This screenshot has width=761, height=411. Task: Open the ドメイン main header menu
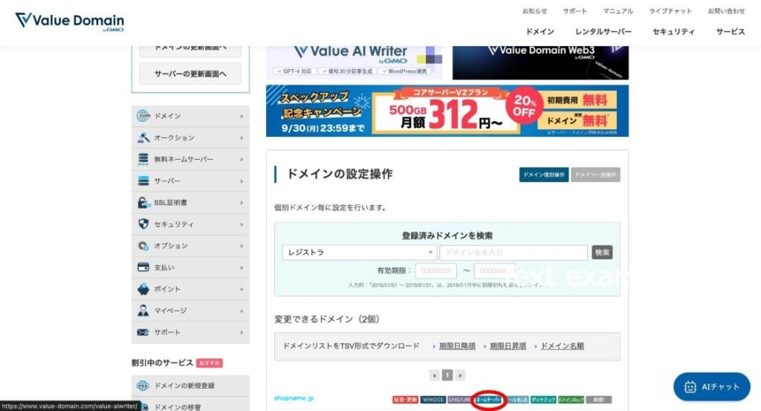coord(540,31)
